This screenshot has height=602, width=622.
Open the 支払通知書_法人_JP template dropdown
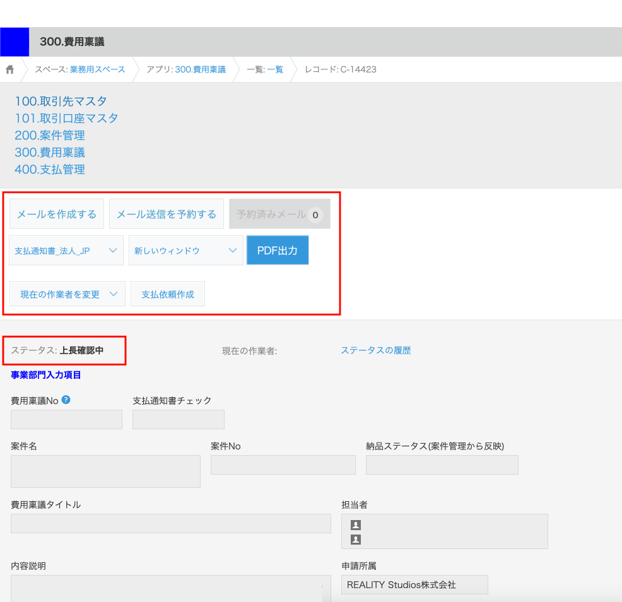[x=66, y=251]
